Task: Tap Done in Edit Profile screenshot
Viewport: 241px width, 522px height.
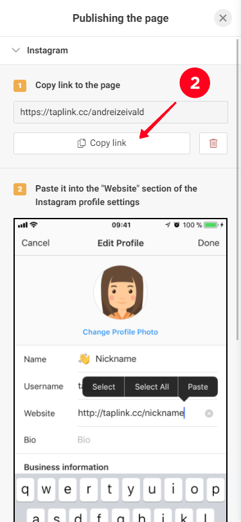Action: click(x=208, y=243)
